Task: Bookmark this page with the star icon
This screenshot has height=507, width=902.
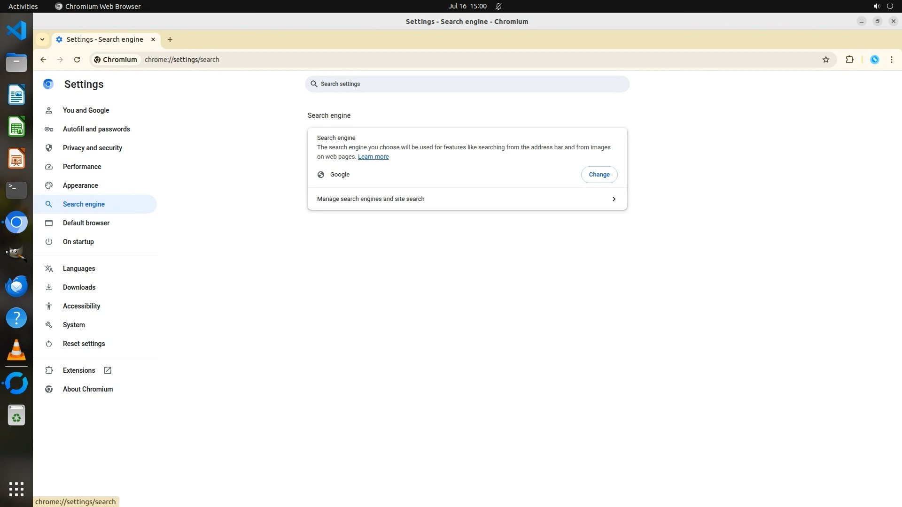Action: pos(826,60)
